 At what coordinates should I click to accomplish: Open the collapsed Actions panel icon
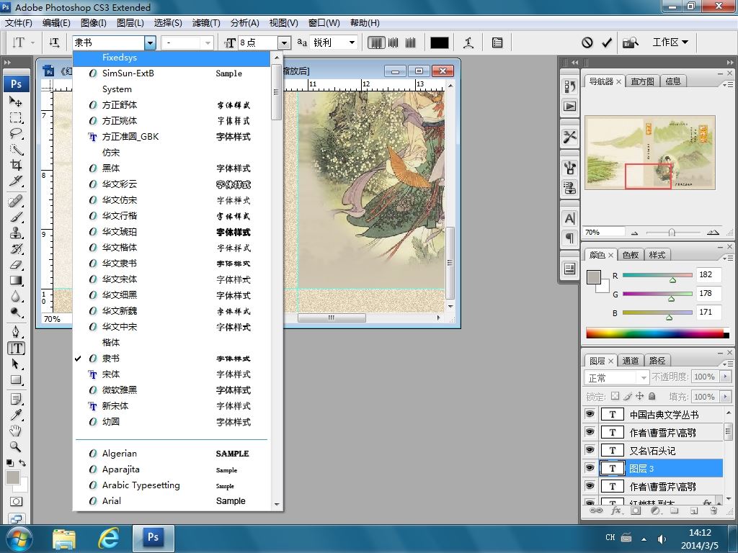[569, 107]
